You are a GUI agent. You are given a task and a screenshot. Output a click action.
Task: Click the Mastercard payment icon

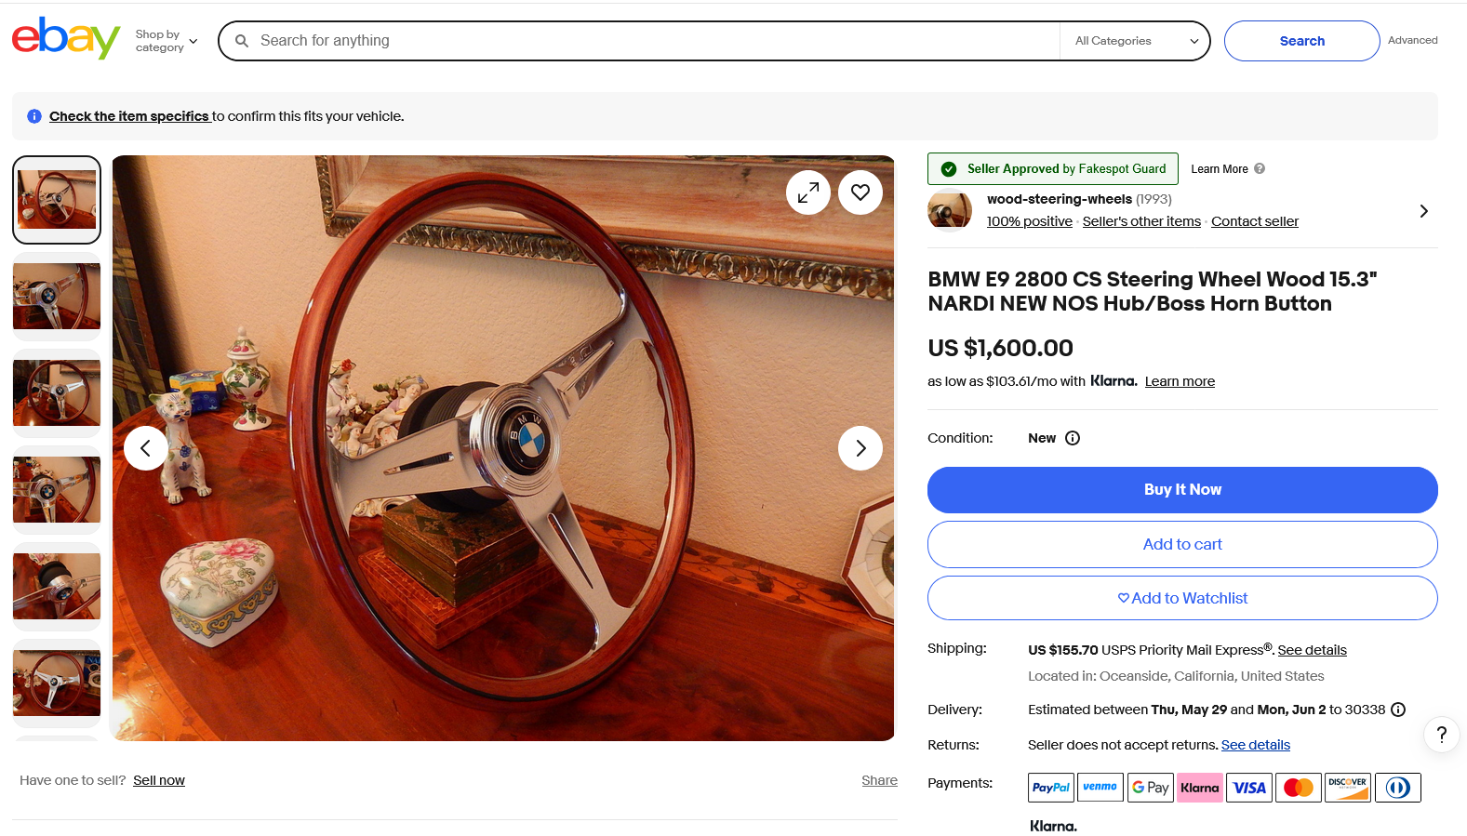click(x=1299, y=788)
